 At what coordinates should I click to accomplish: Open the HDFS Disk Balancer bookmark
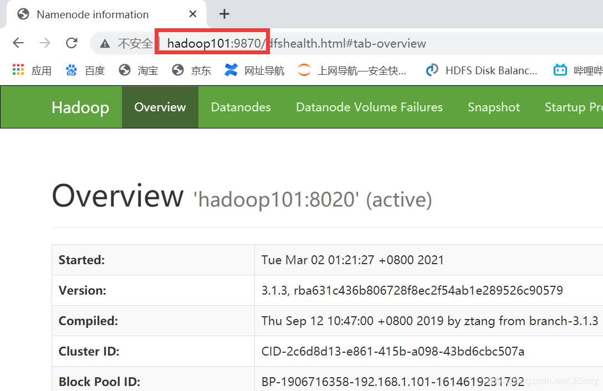click(482, 70)
